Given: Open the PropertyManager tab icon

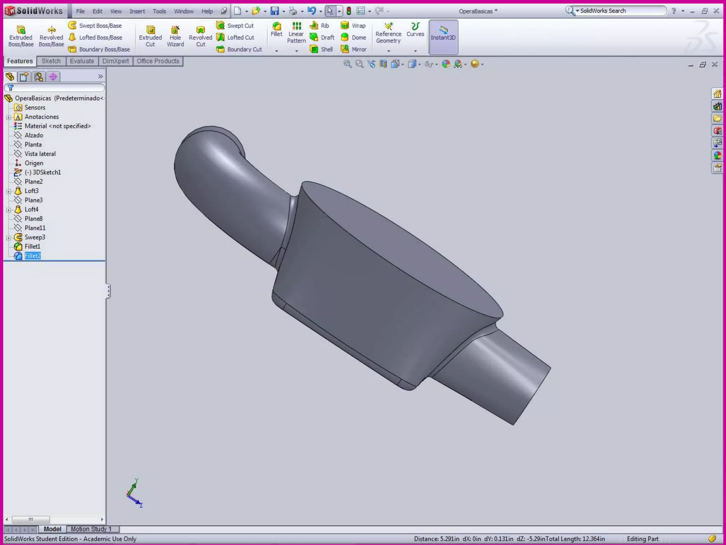Looking at the screenshot, I should click(24, 77).
